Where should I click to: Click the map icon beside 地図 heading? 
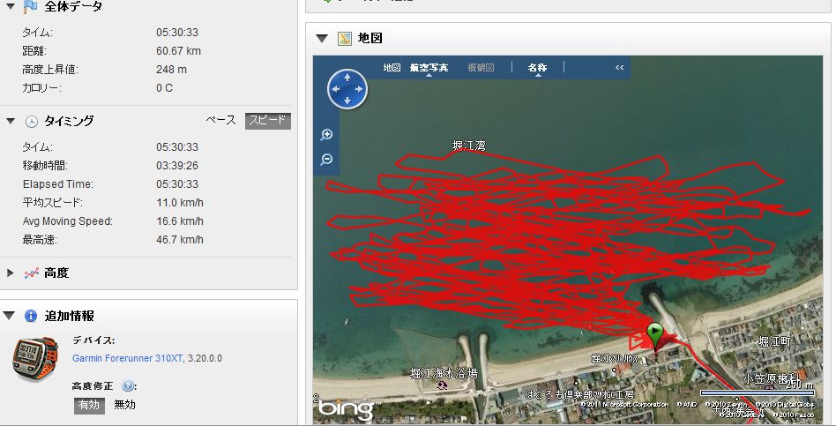(x=345, y=39)
